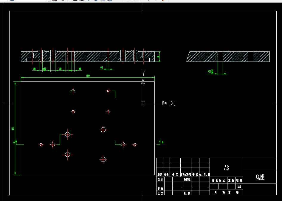282x201 pixels.
Task: Select the 标记 header cell
Action: 160,175
